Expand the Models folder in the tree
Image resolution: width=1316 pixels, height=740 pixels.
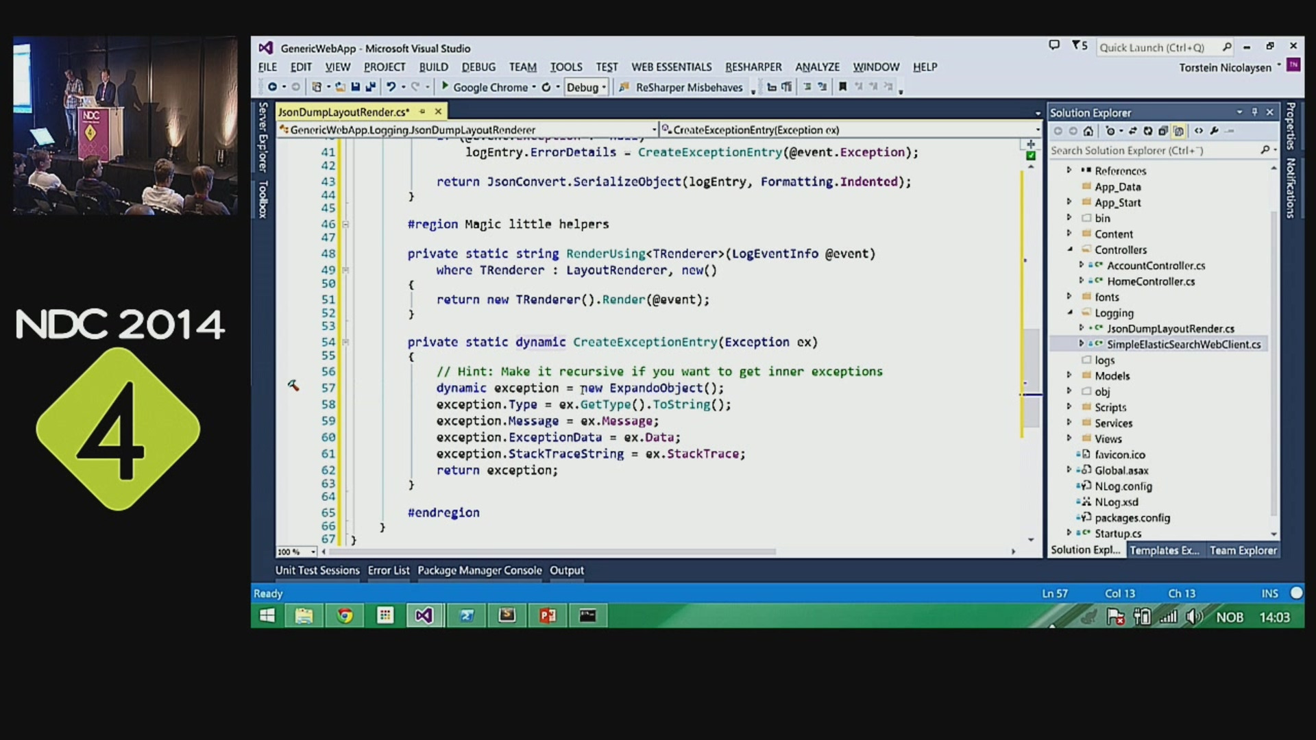point(1069,375)
